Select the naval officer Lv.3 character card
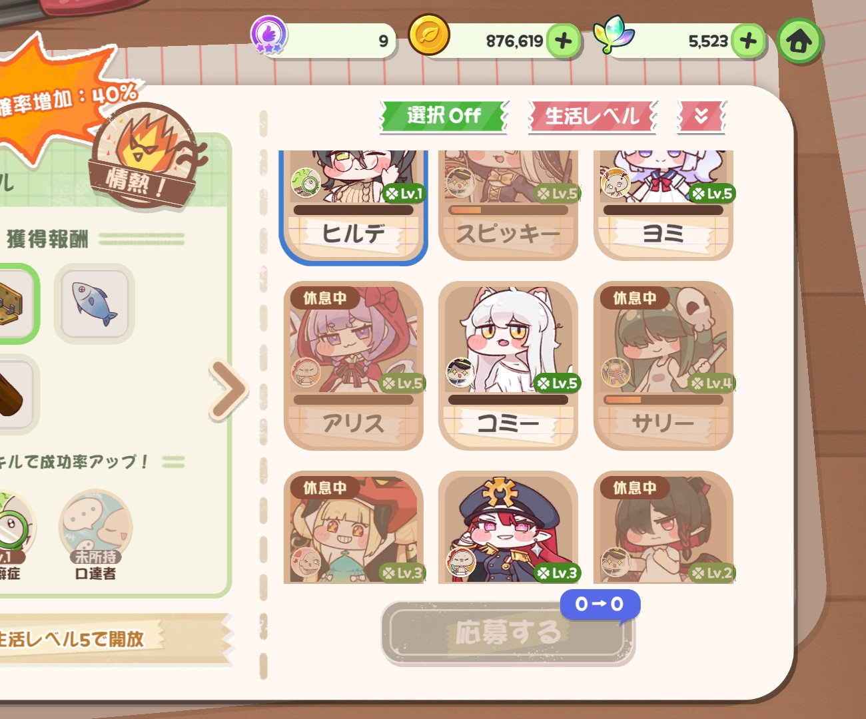 click(508, 527)
